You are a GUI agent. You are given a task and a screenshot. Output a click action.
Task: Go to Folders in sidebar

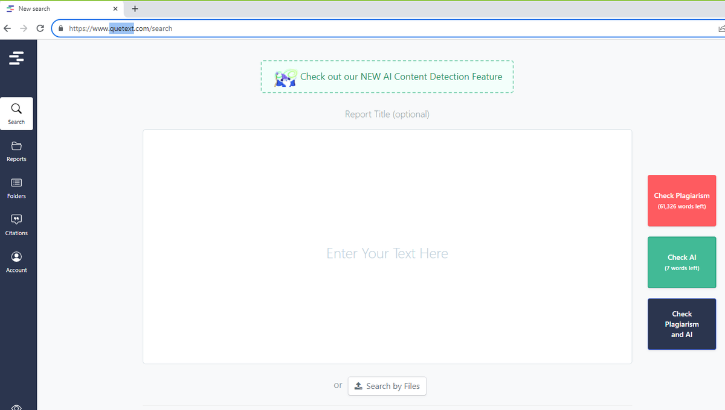click(16, 188)
